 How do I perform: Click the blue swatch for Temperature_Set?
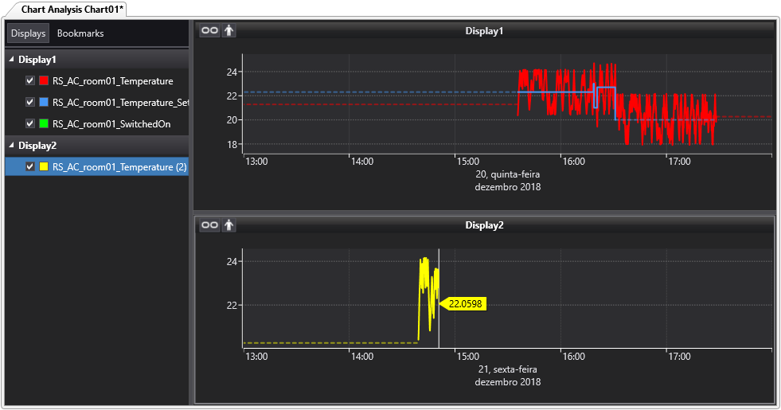(x=44, y=102)
